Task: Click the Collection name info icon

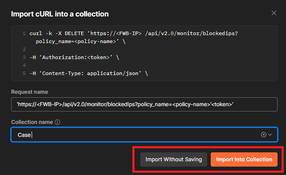Action: pos(57,122)
